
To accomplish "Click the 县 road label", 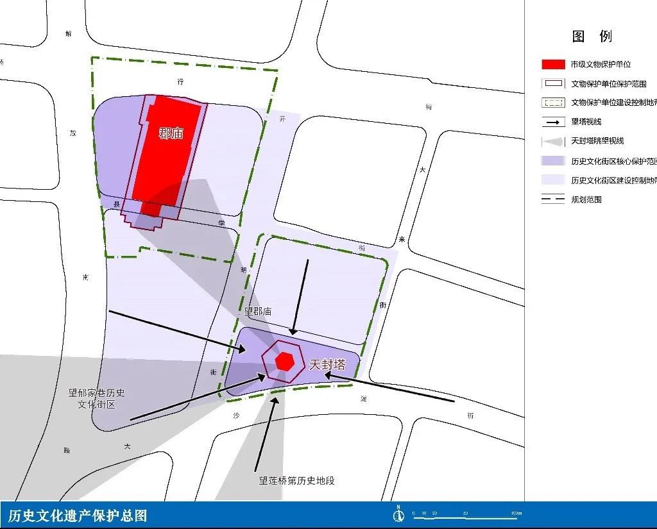I will [x=117, y=204].
